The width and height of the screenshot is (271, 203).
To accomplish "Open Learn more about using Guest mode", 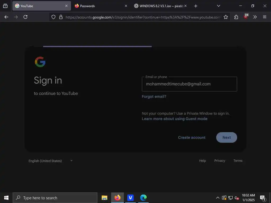I will coord(175,119).
